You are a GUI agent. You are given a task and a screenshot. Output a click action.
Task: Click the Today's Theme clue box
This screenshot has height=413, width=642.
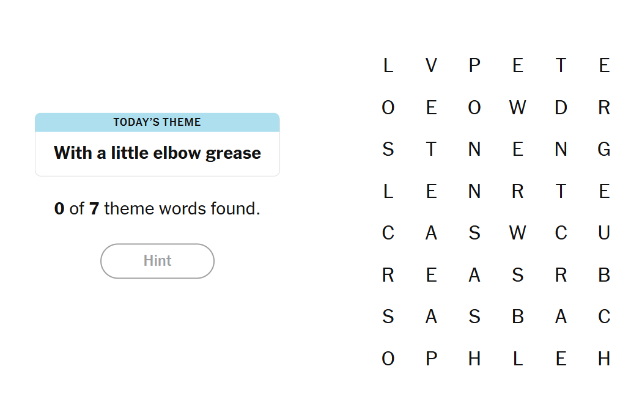tap(157, 144)
